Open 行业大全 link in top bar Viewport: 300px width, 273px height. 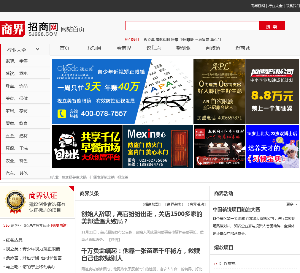275,6
